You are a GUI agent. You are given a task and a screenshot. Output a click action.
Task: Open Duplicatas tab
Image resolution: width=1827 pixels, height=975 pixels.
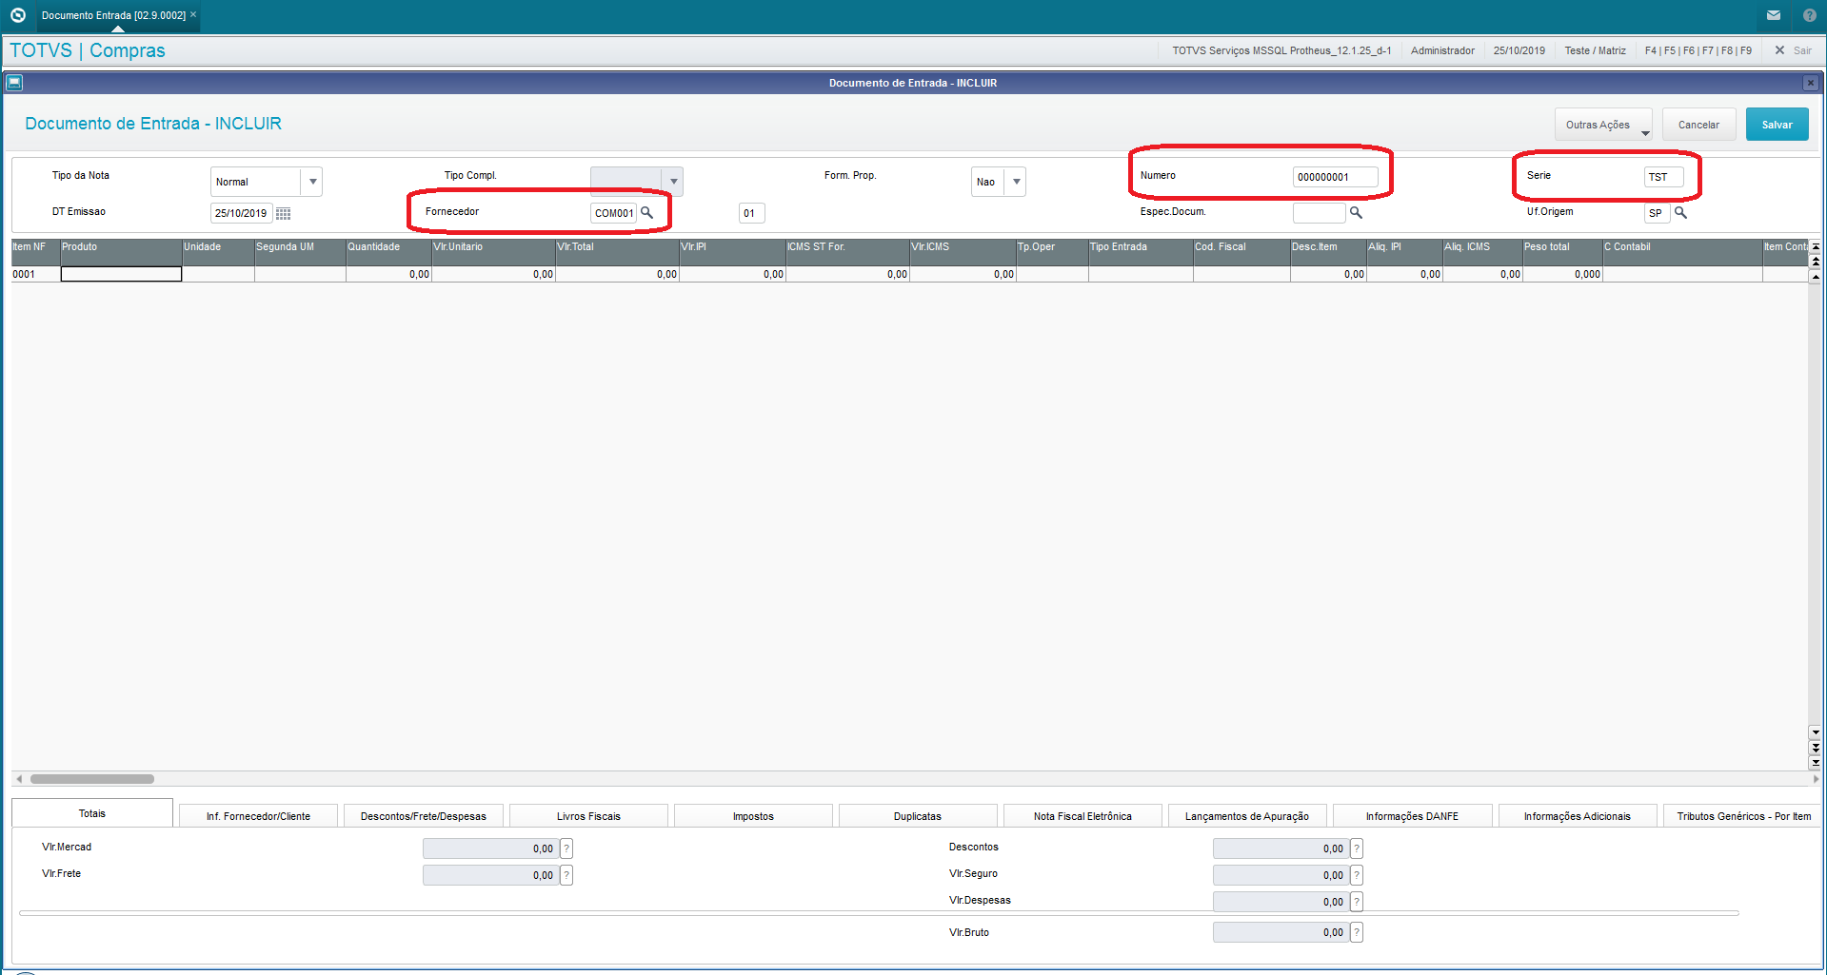pos(918,816)
